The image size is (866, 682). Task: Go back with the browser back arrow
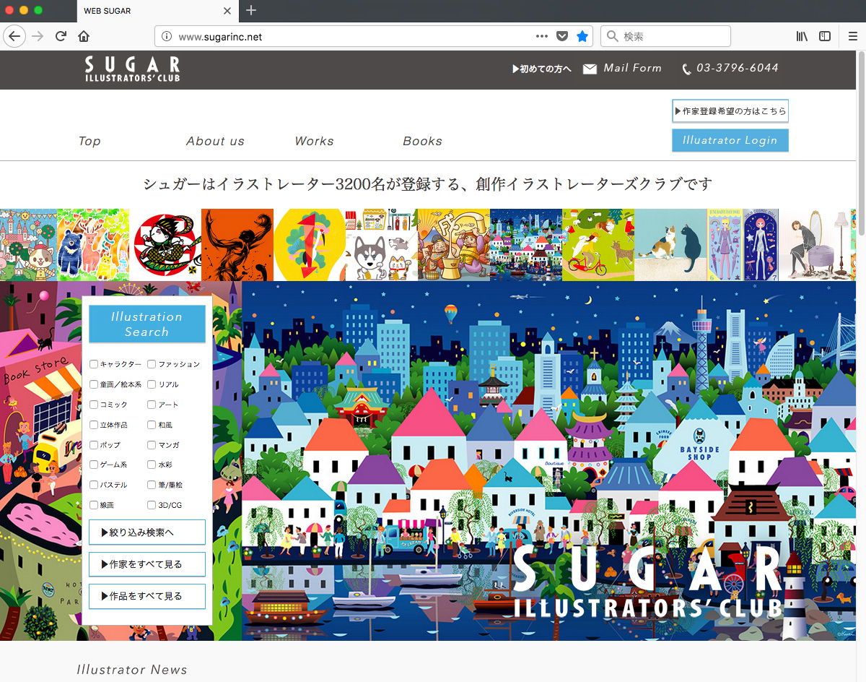click(14, 36)
